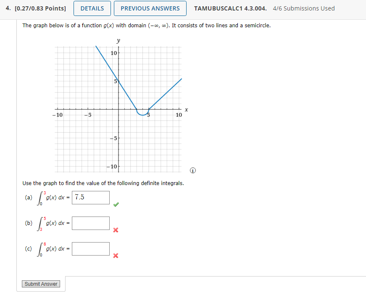
Task: Select the answer box for part (b)
Action: [x=91, y=223]
